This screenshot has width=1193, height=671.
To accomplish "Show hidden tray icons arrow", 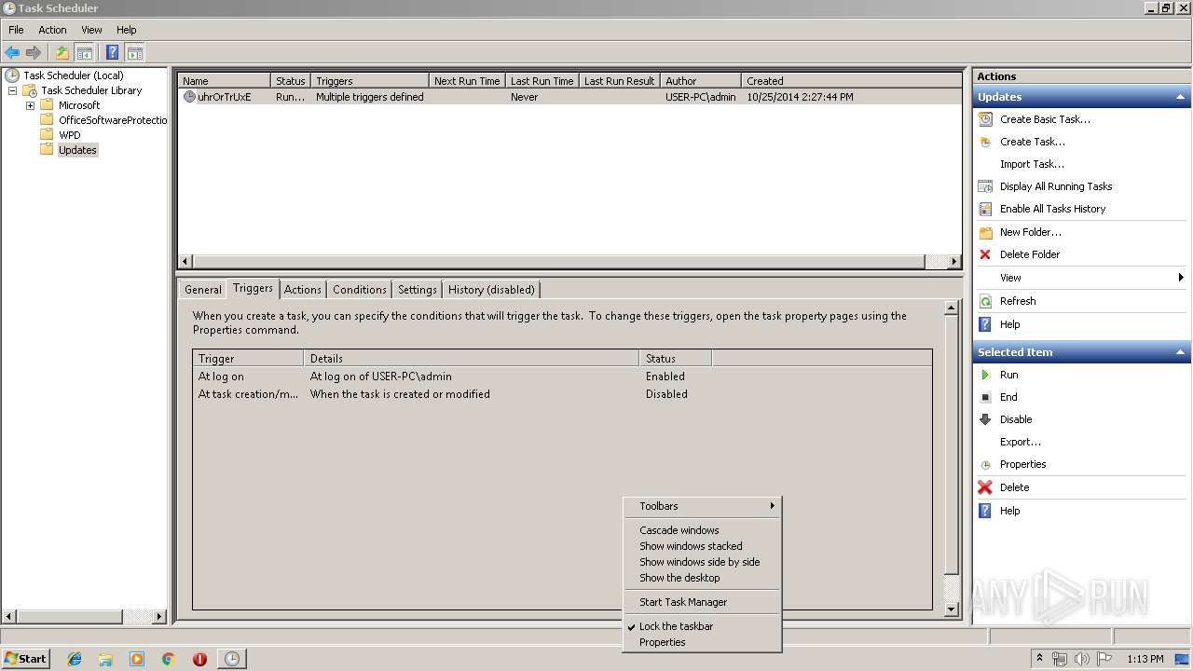I will coord(1039,659).
